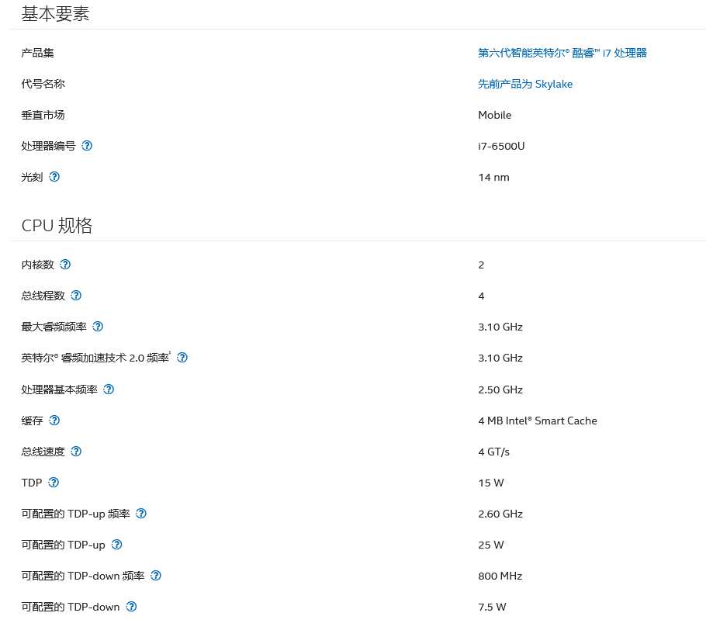Click the question mark next to 可配置的 TDP-down

coord(131,607)
